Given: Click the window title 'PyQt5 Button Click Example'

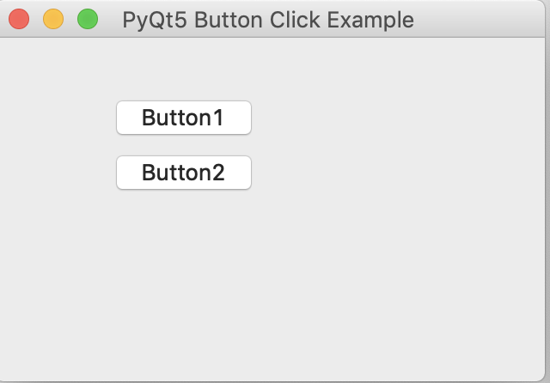Looking at the screenshot, I should click(268, 19).
